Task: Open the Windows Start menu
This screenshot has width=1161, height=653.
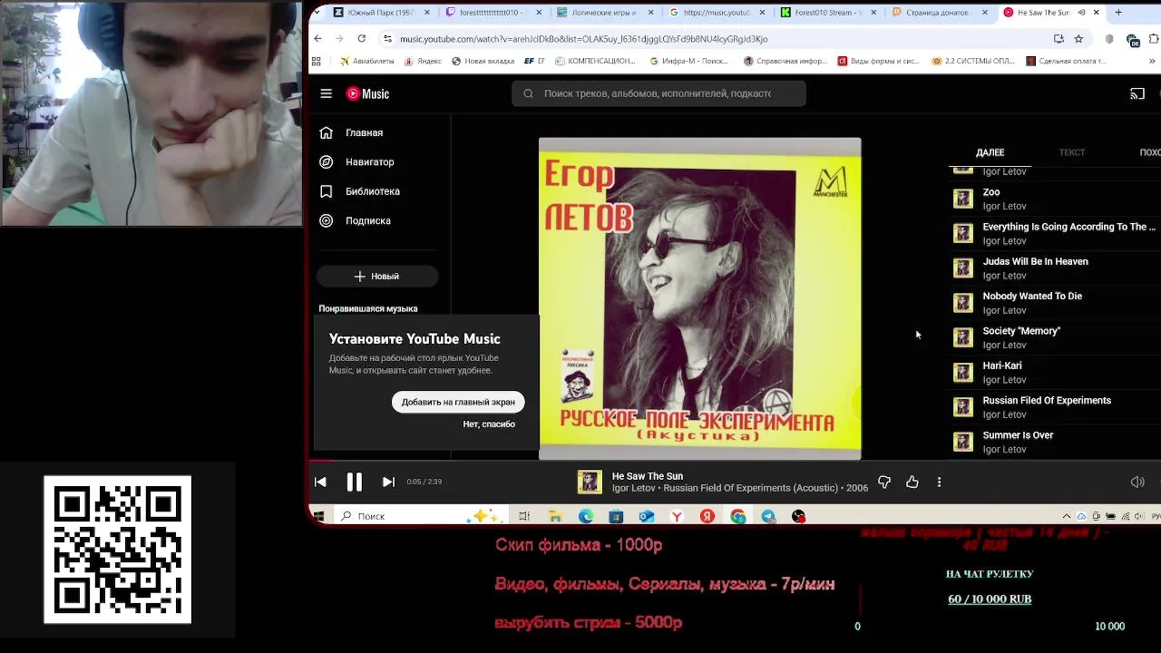Action: (319, 516)
